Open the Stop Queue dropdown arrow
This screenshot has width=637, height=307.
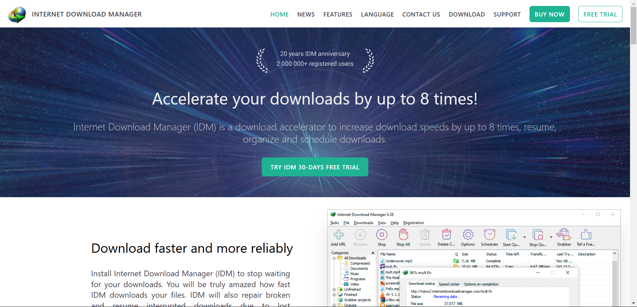click(551, 237)
